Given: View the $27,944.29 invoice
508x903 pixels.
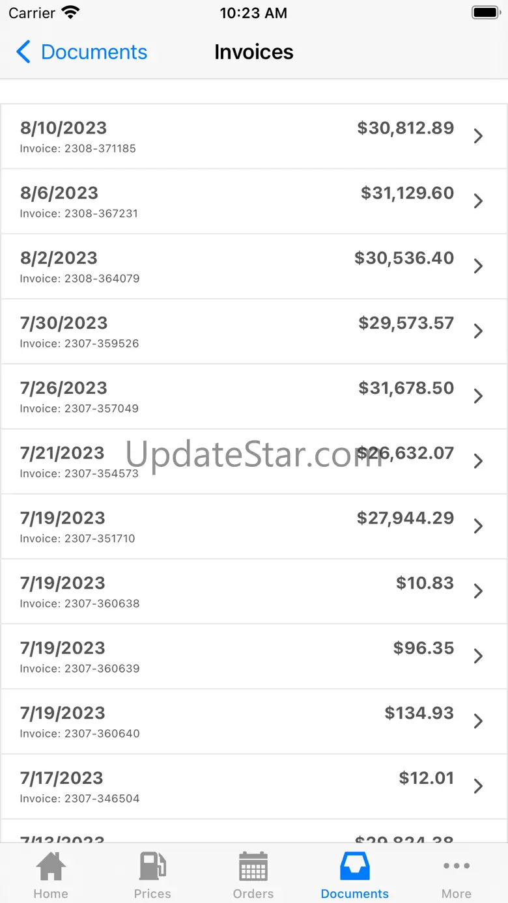Looking at the screenshot, I should (x=254, y=527).
